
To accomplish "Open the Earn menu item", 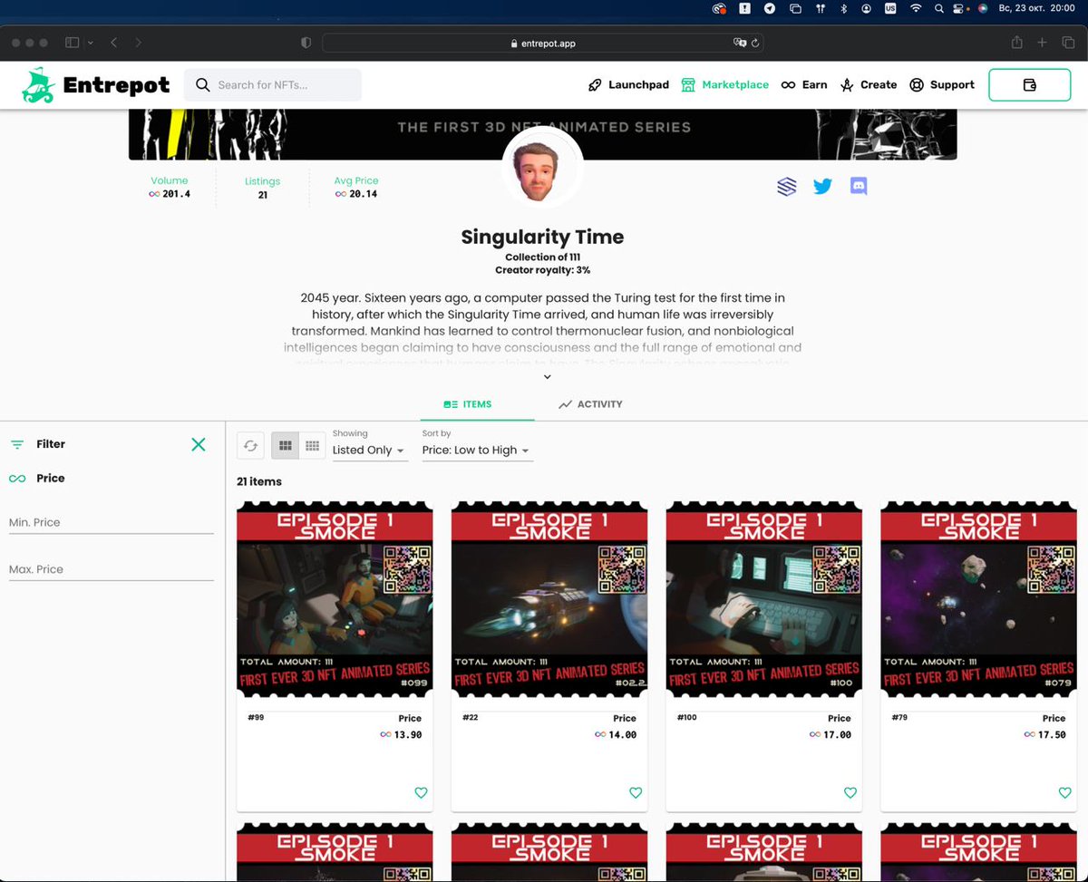I will point(804,85).
